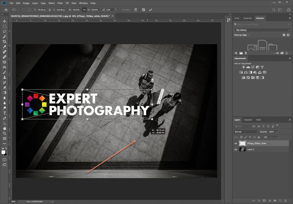Select the Crop tool
The height and width of the screenshot is (204, 293).
(x=5, y=41)
